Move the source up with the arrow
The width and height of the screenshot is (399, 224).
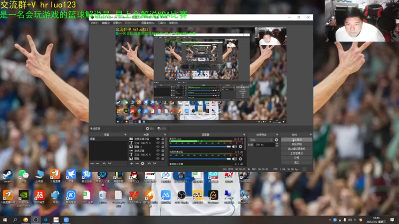point(149,164)
